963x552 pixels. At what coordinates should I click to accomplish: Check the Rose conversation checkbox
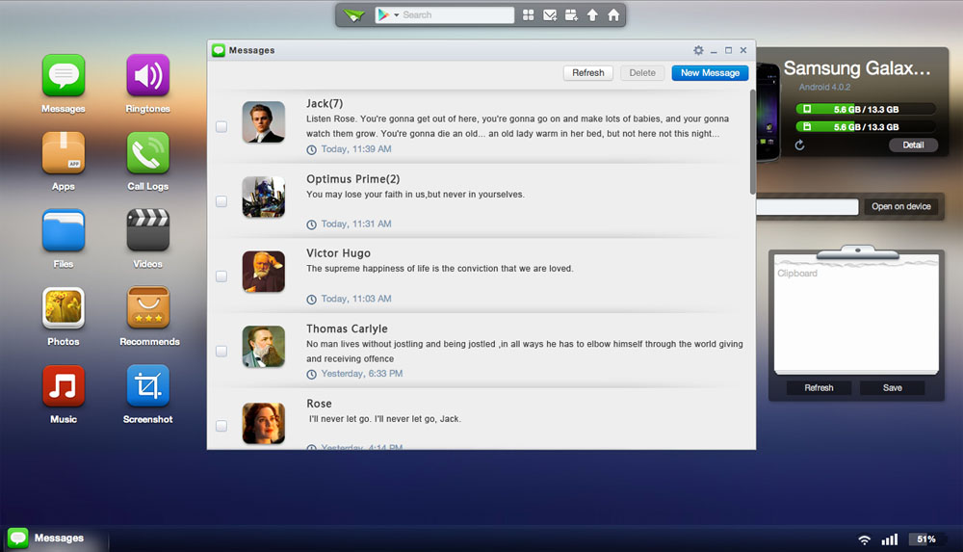pos(221,426)
